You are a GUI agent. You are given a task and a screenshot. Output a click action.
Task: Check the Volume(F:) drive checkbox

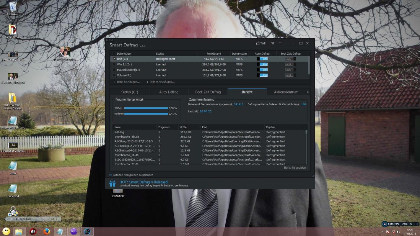tap(114, 75)
